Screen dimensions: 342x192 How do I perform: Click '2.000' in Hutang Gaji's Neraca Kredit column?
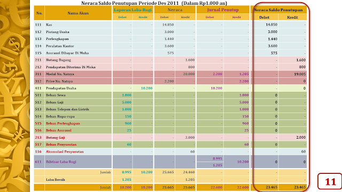(190, 138)
